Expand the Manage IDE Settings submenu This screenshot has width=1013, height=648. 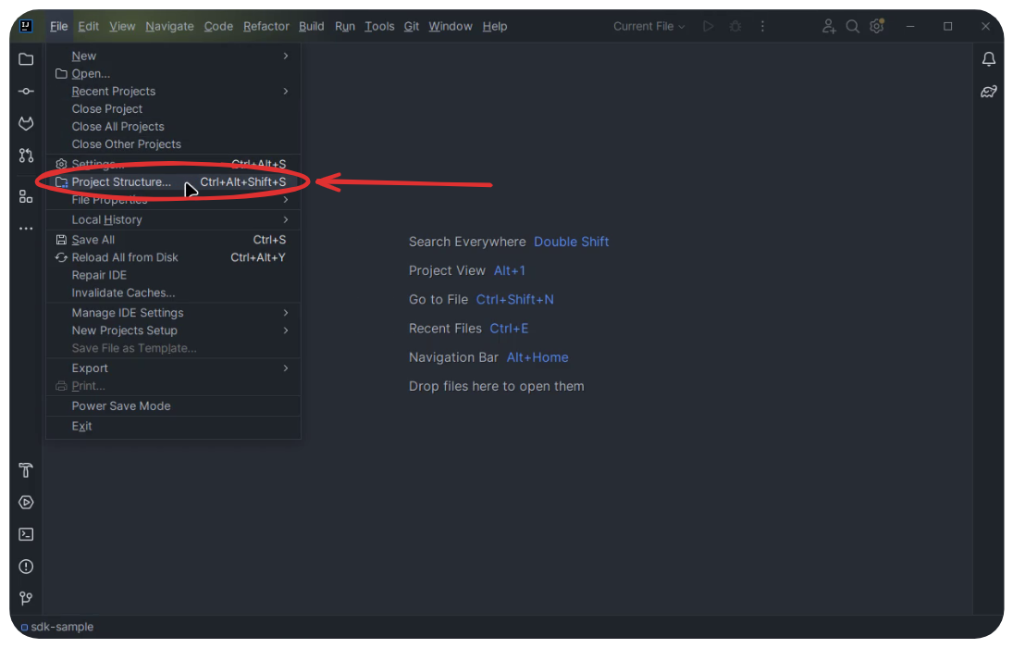[x=173, y=313]
